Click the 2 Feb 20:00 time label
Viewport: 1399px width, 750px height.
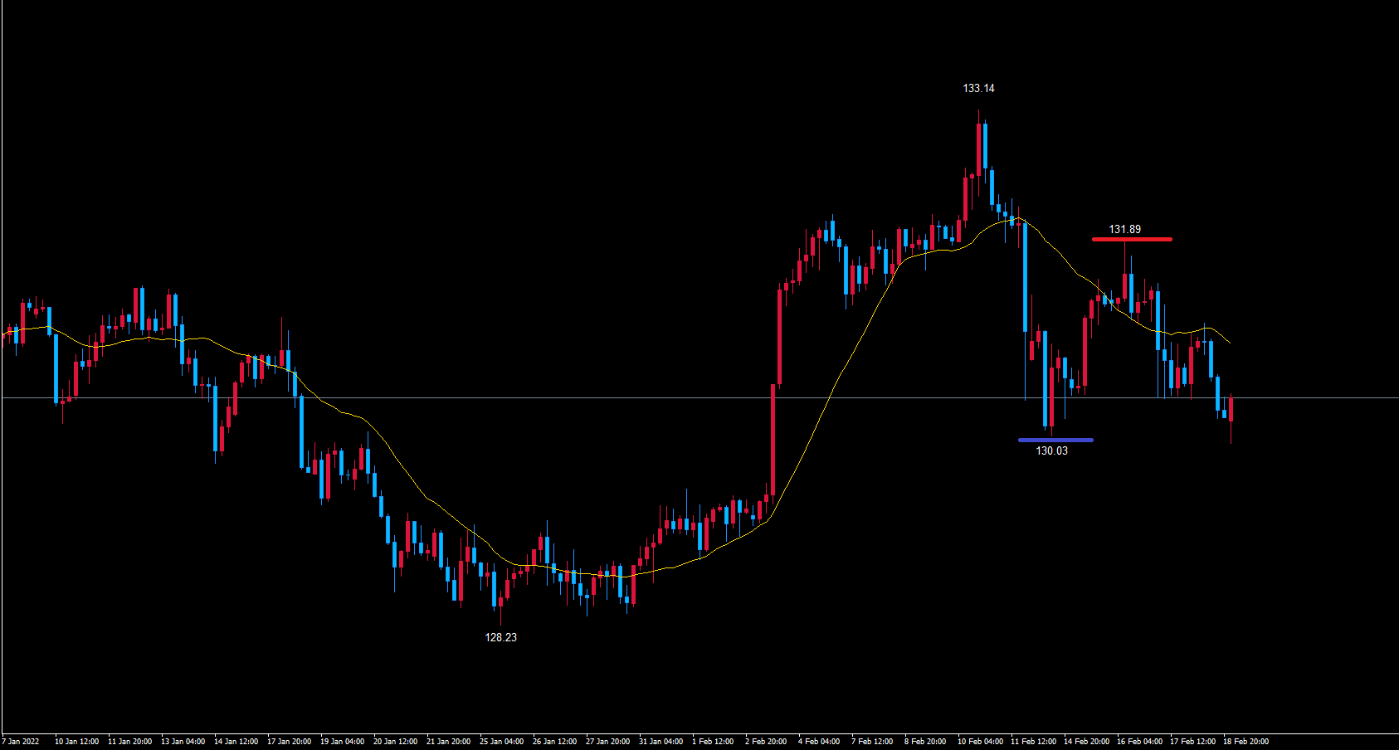tap(766, 742)
